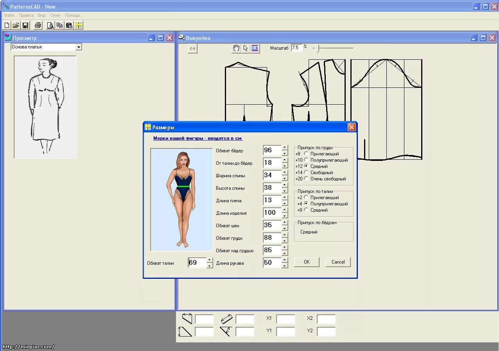Open the Основа платья dropdown
This screenshot has height=351, width=499.
79,47
